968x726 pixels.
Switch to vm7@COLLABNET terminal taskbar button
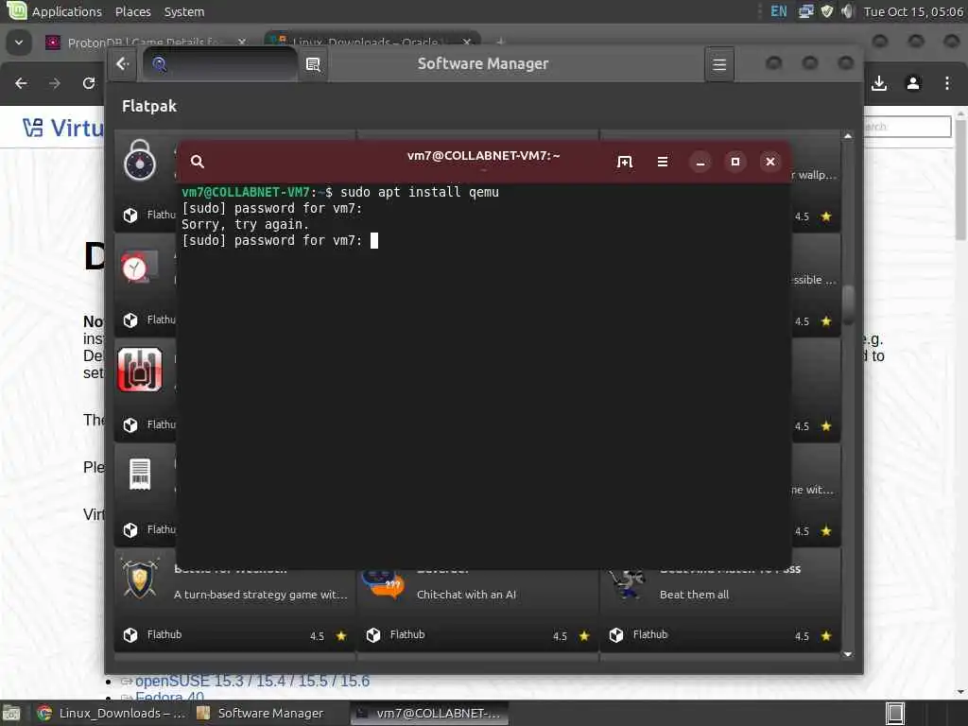[428, 713]
